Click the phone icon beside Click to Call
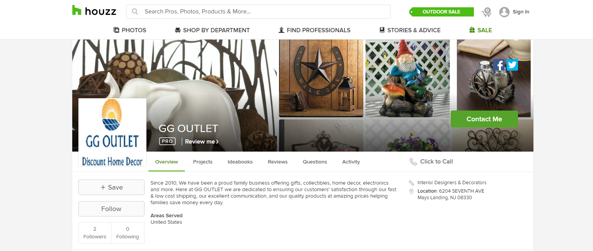 413,162
